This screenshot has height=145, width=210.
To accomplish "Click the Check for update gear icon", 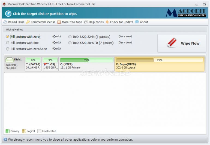I will (x=107, y=22).
